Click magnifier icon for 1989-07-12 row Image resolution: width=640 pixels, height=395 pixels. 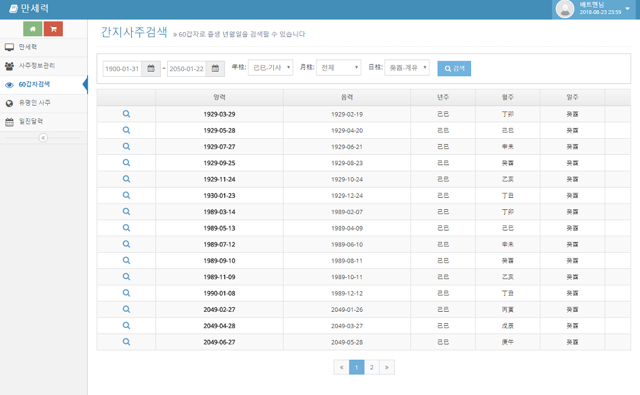127,245
